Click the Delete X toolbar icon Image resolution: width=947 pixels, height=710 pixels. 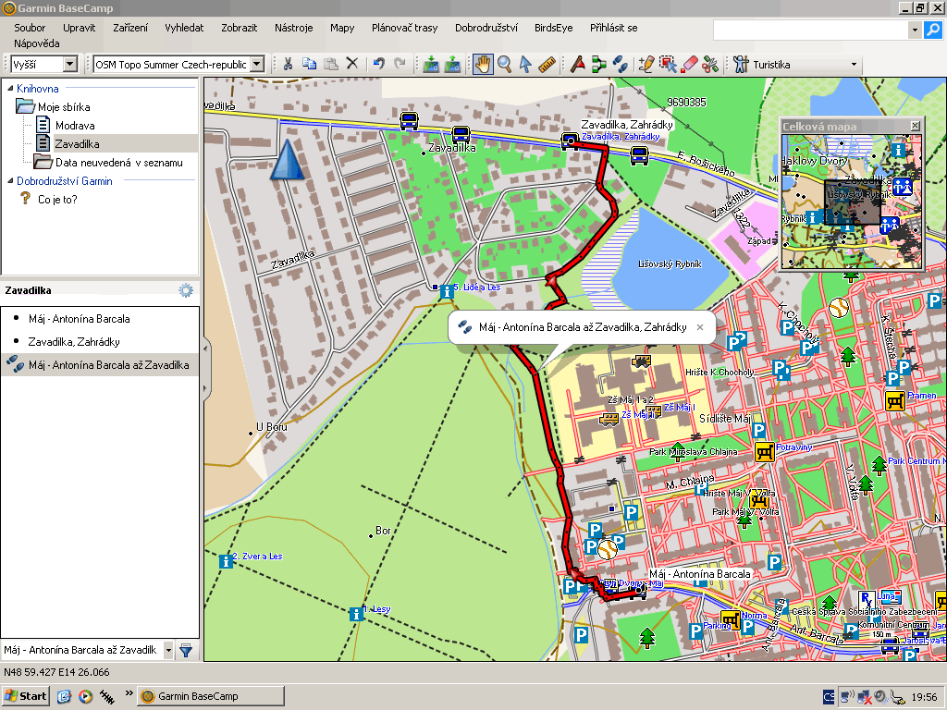click(x=351, y=64)
